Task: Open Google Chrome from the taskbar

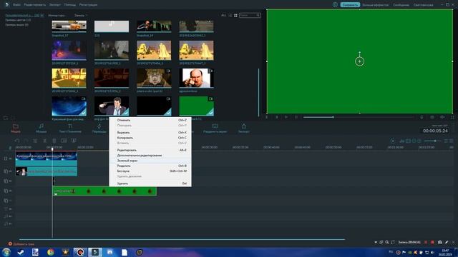Action: 51,252
